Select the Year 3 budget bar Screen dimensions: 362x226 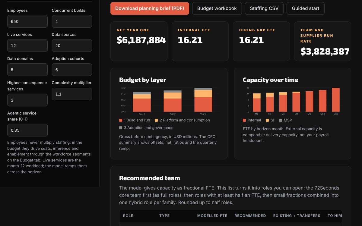tap(203, 100)
